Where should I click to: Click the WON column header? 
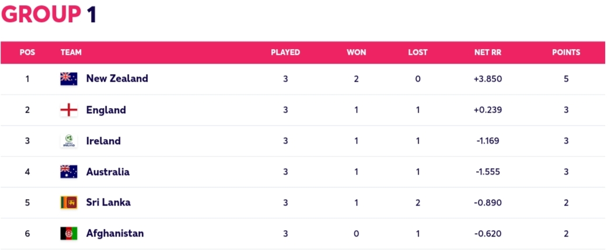pos(357,53)
